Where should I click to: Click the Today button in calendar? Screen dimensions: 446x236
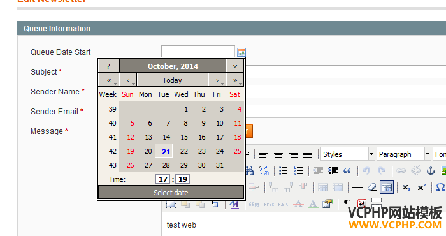[x=173, y=80]
